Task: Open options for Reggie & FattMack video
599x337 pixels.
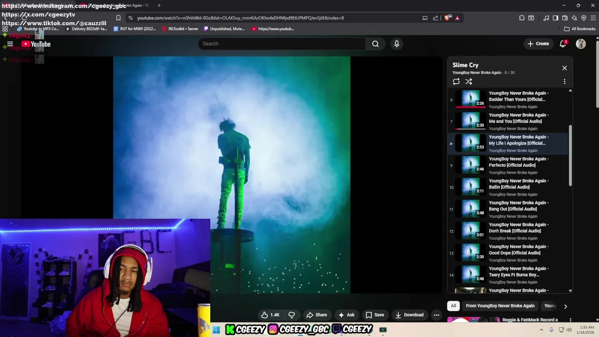Action: pyautogui.click(x=570, y=320)
